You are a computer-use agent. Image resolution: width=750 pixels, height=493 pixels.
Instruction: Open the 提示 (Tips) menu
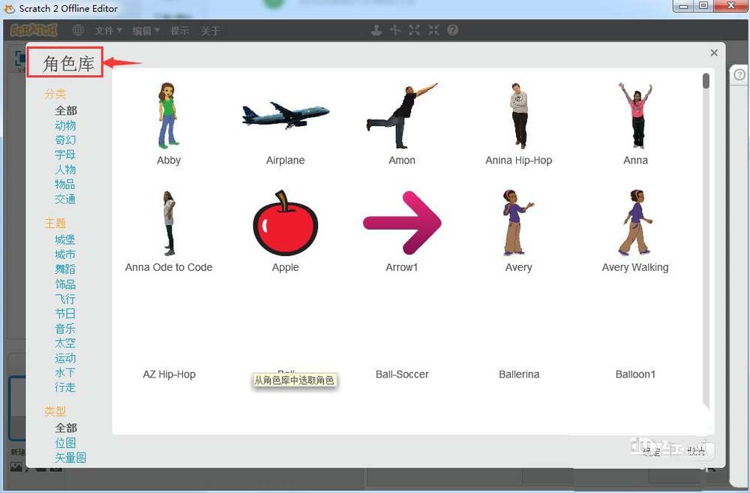(180, 31)
